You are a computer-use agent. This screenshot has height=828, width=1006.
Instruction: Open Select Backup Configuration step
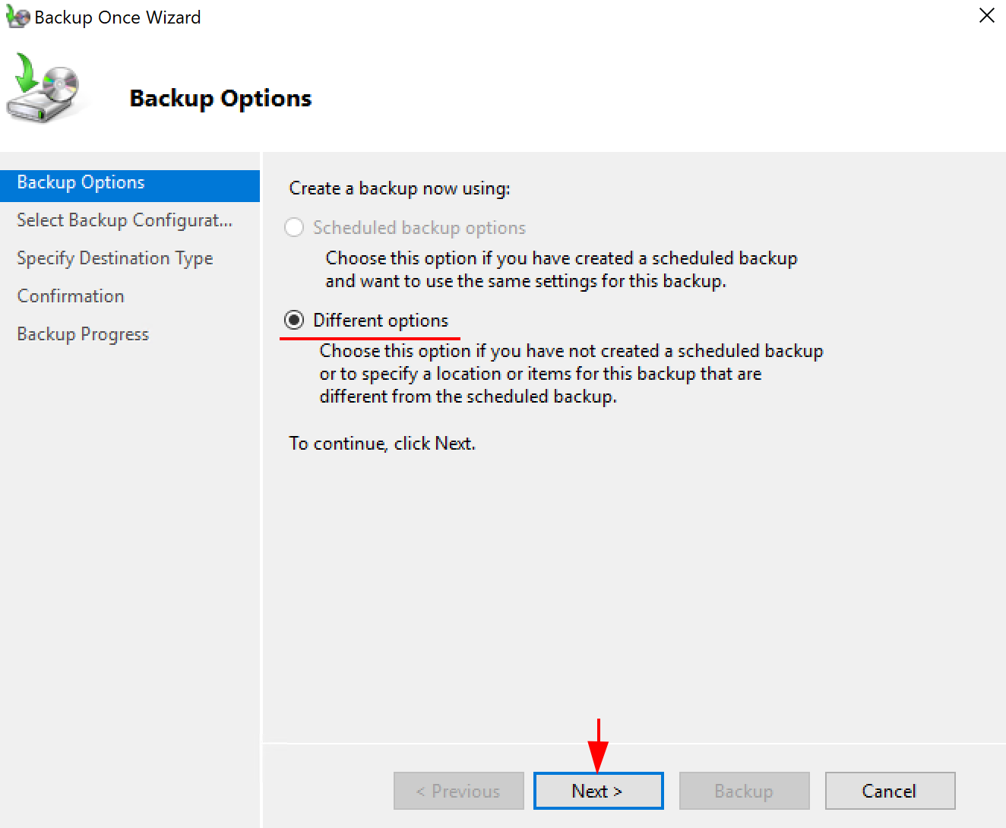(x=124, y=220)
